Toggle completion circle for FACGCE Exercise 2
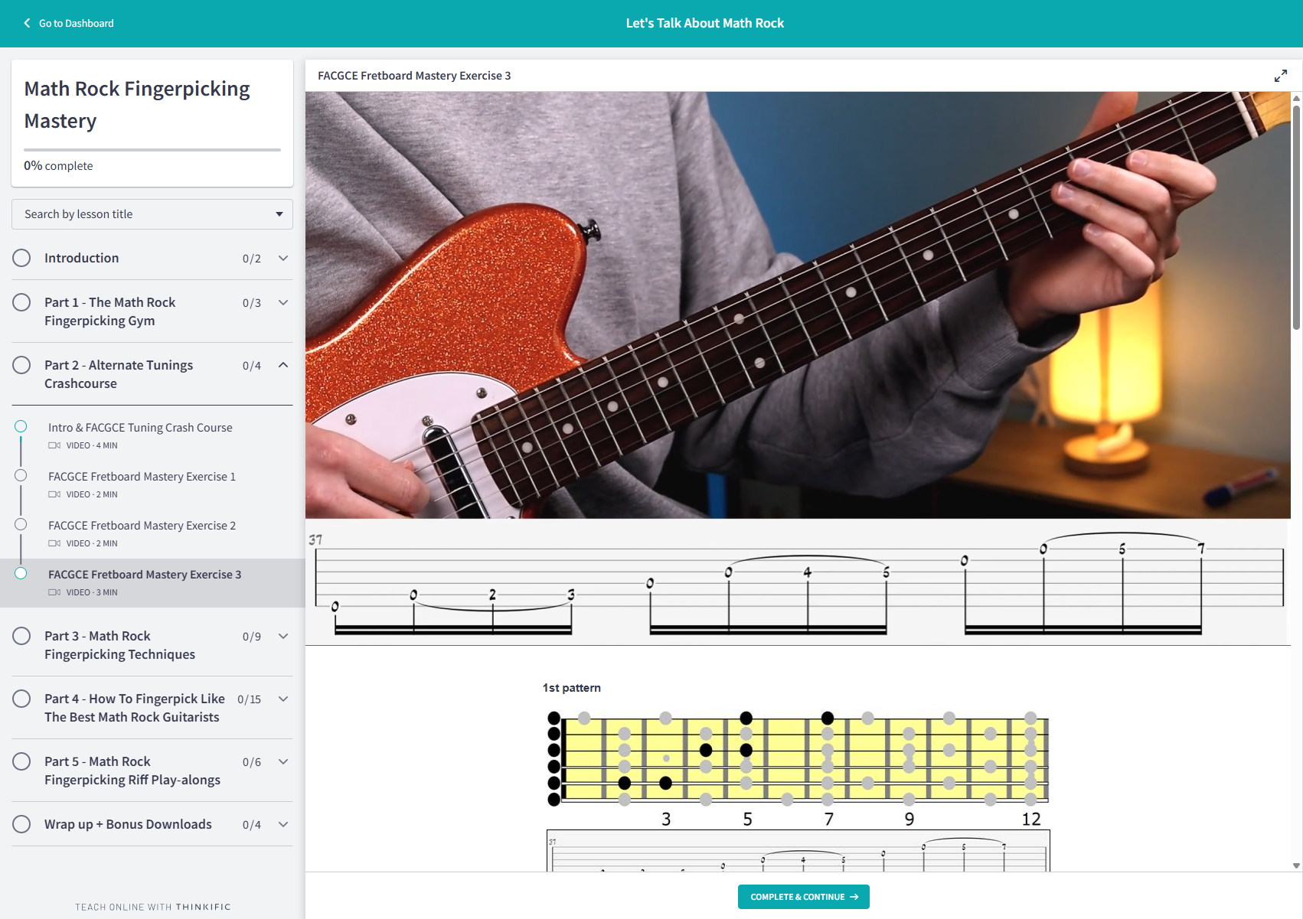 coord(21,525)
